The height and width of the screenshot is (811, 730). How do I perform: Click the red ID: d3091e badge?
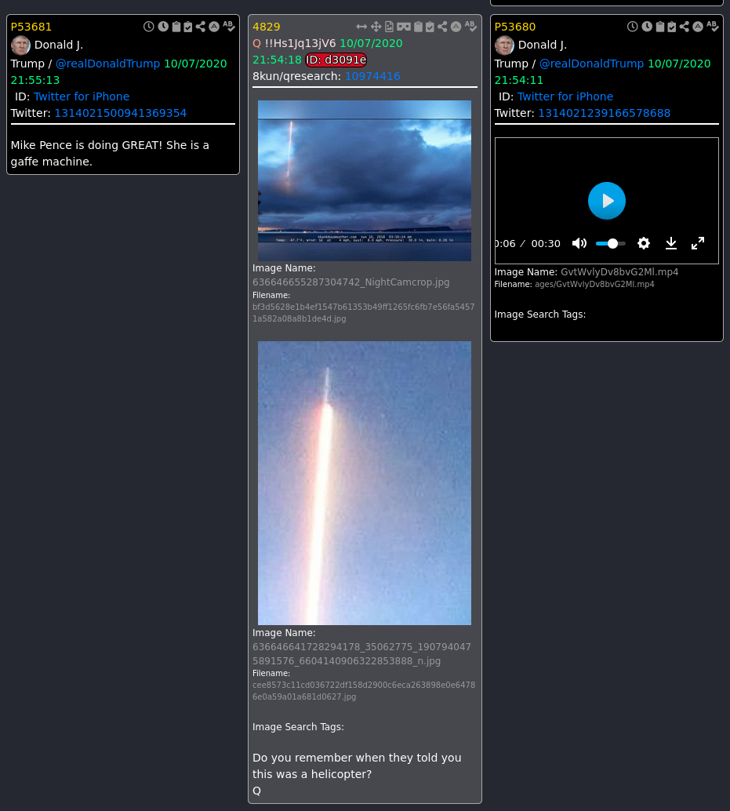(336, 60)
